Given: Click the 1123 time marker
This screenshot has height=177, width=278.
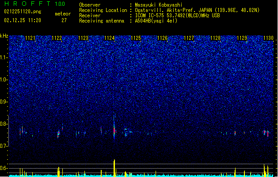Looking at the screenshot, I should [83, 38].
